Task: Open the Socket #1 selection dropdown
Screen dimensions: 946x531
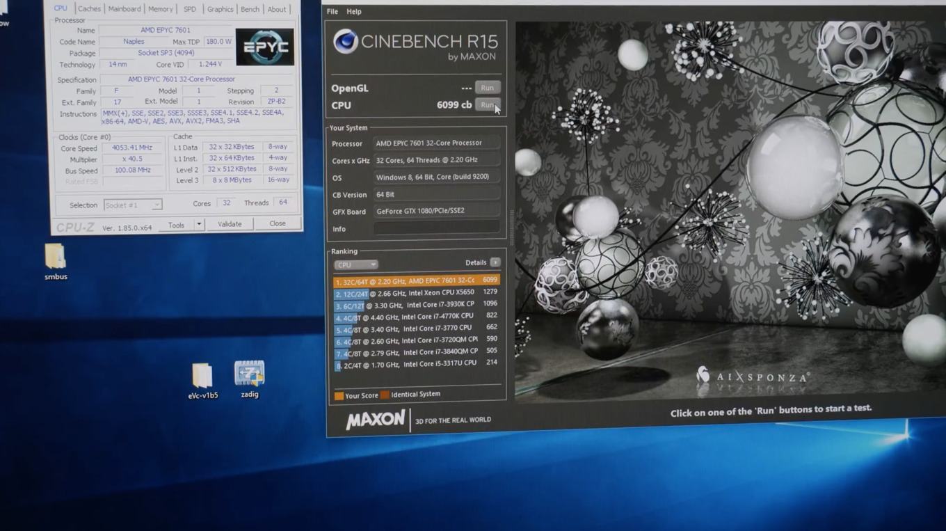Action: tap(133, 205)
